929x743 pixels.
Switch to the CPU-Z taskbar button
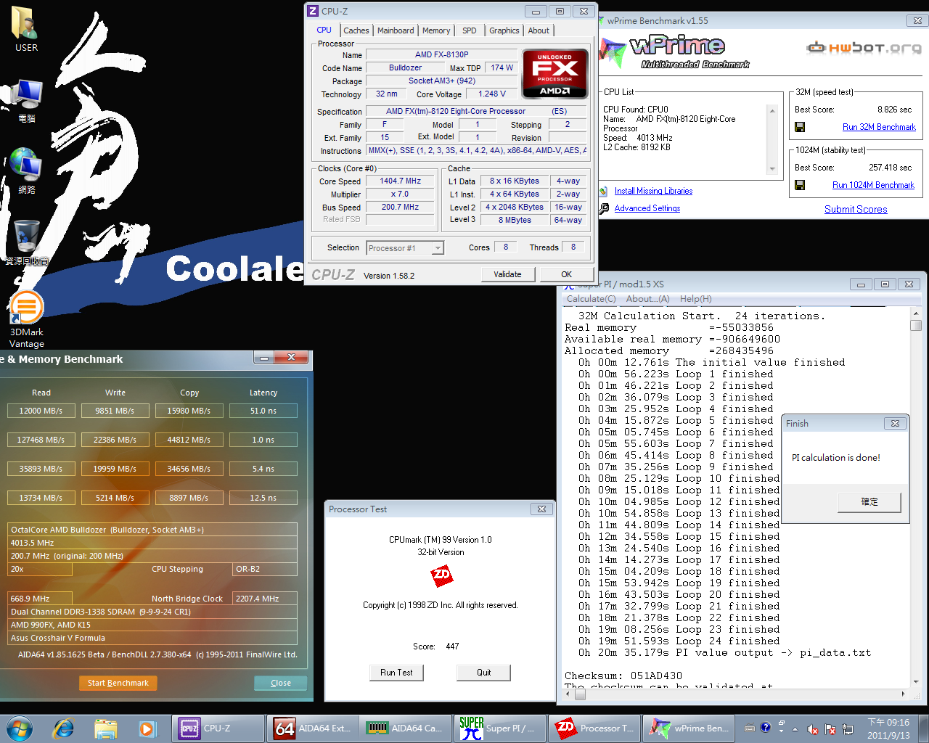(x=218, y=728)
